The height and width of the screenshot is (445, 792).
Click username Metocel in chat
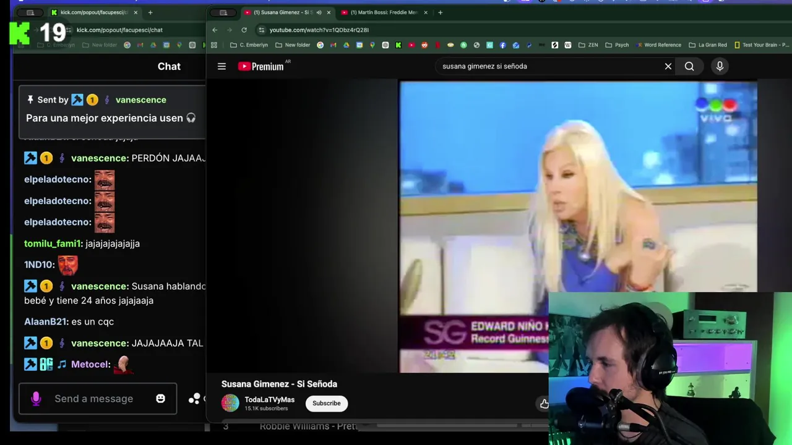click(x=90, y=364)
